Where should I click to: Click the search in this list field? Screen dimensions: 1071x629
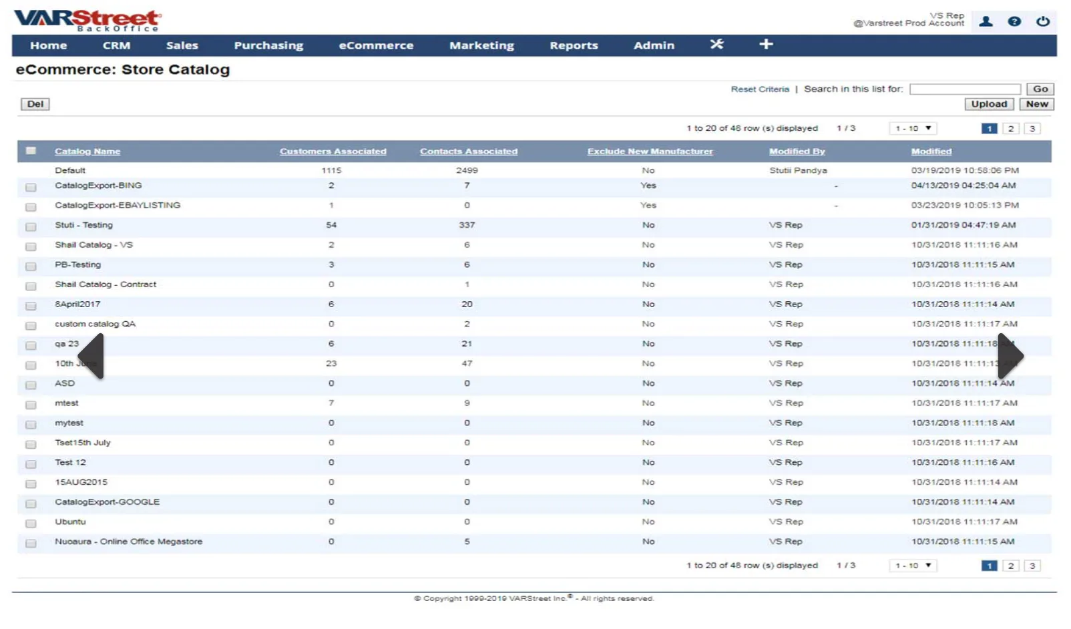click(x=965, y=89)
